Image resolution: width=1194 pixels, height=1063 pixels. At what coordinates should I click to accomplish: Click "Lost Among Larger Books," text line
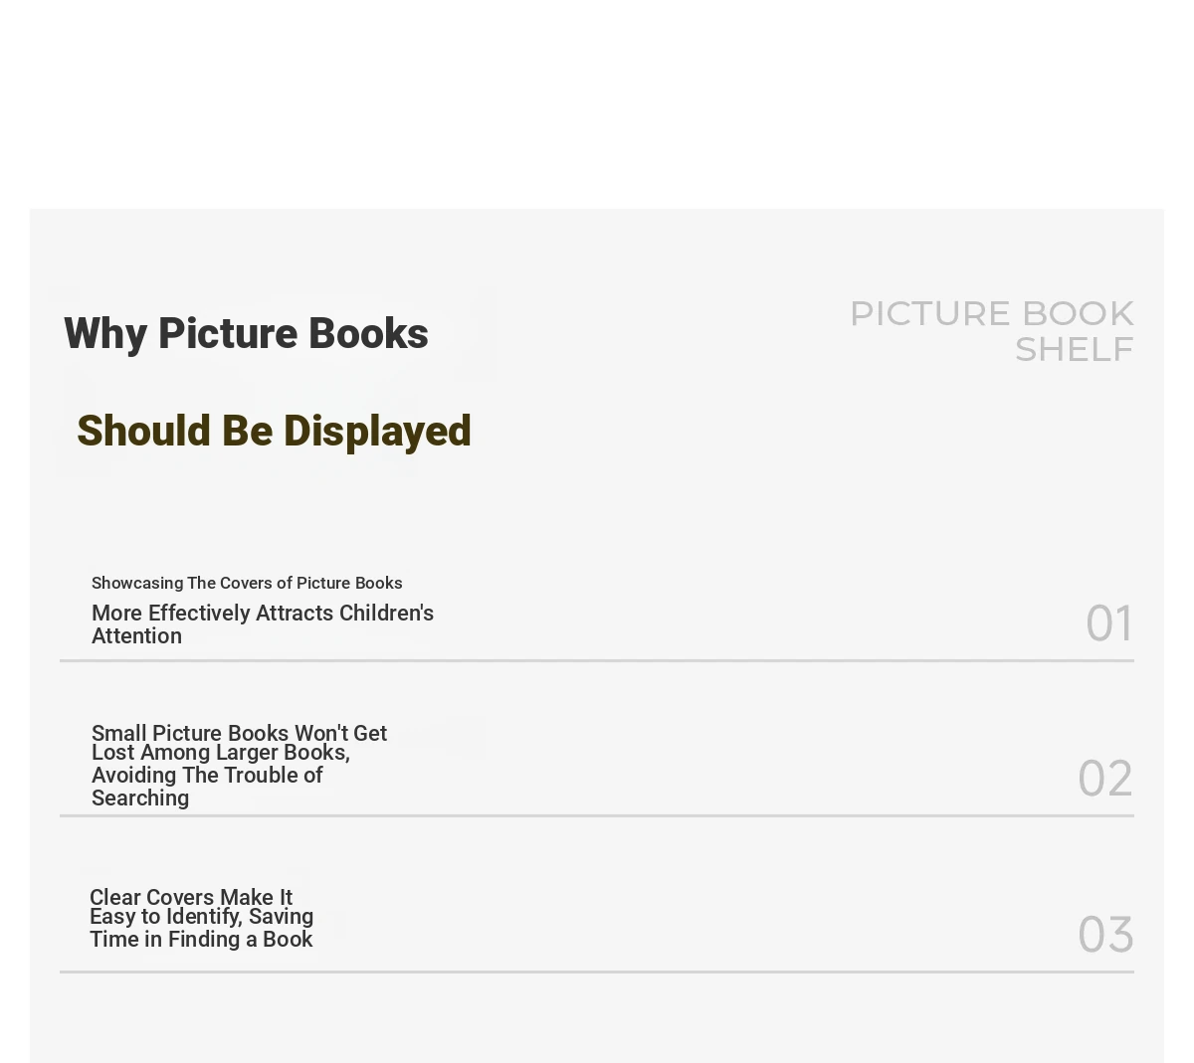pyautogui.click(x=221, y=754)
